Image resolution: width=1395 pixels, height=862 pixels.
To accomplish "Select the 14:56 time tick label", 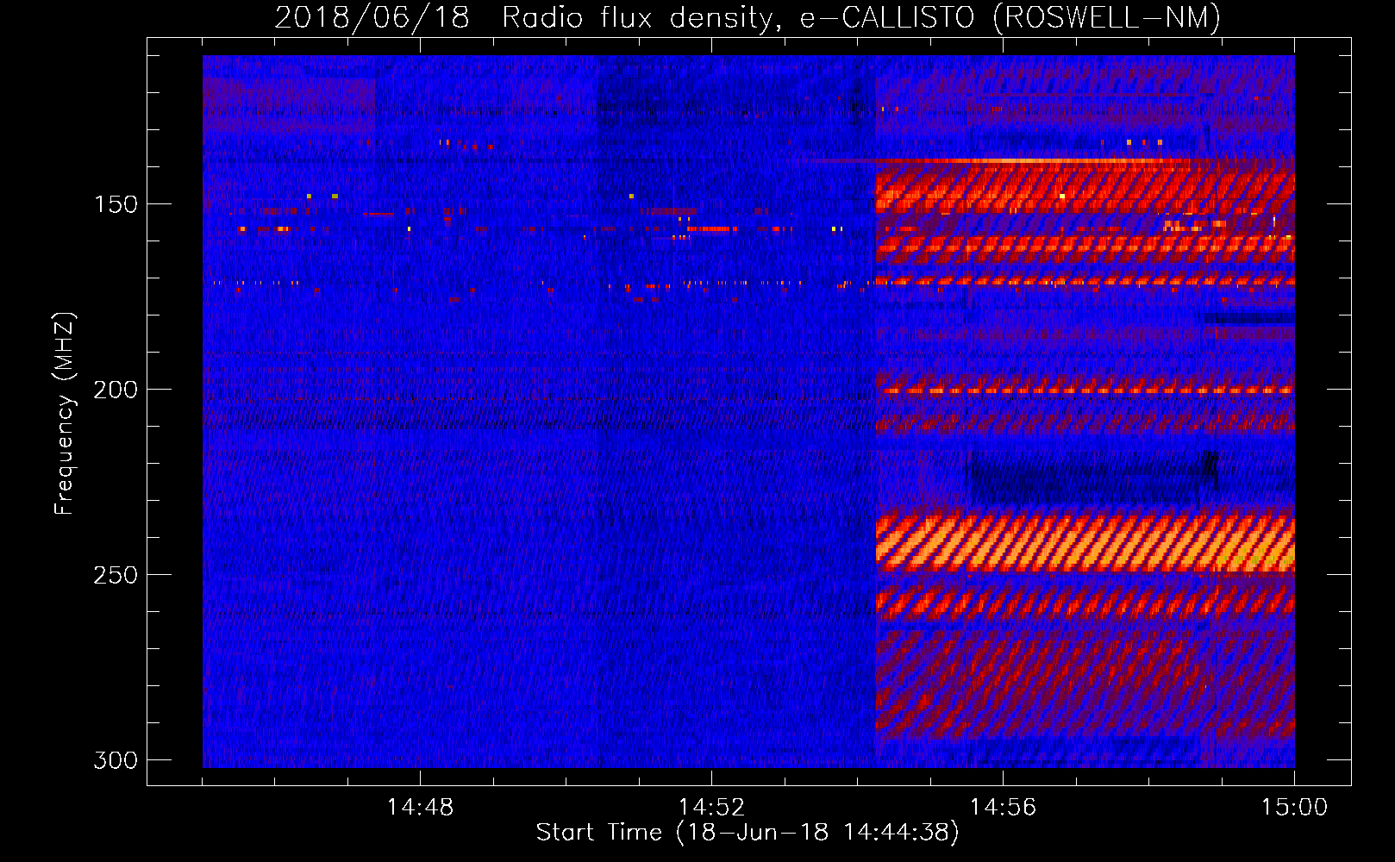I will (x=1003, y=808).
